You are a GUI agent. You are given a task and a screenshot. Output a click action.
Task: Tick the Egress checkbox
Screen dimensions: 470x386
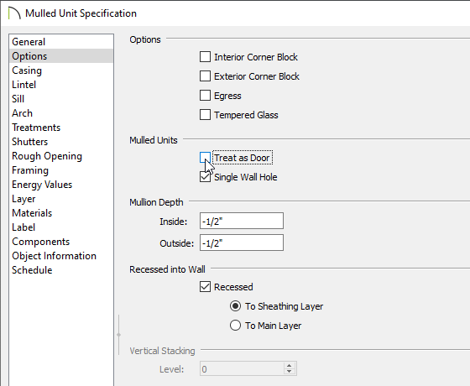[205, 96]
